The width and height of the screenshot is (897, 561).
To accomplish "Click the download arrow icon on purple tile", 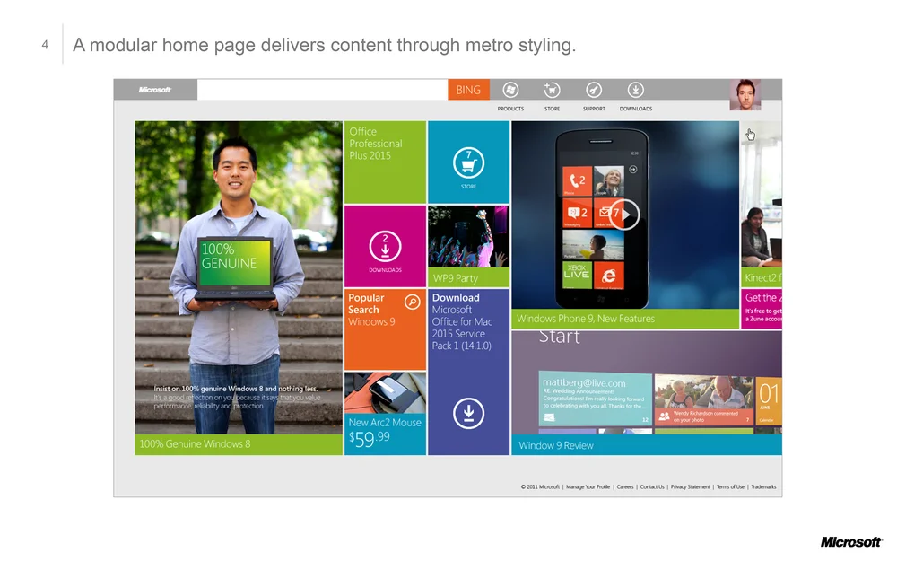I will tap(468, 413).
